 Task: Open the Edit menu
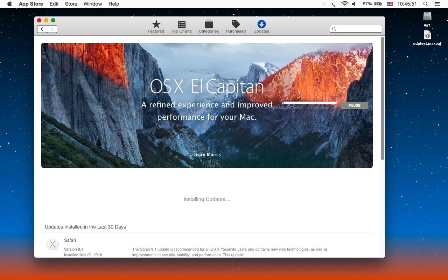54,4
